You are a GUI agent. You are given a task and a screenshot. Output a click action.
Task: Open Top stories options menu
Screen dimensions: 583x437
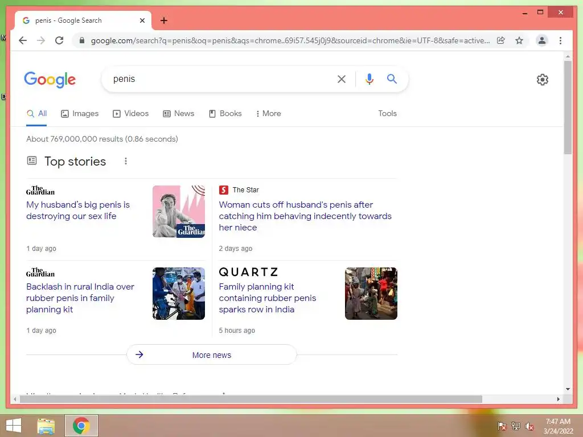tap(126, 161)
